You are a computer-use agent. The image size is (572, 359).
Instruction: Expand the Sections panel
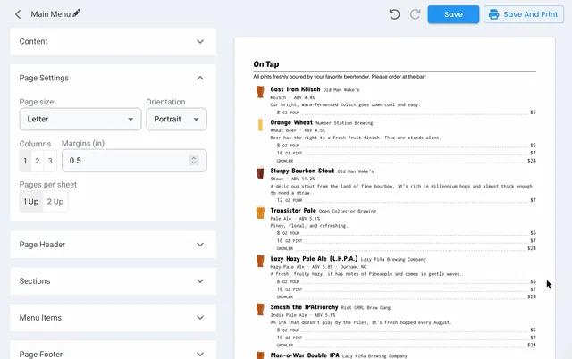pyautogui.click(x=114, y=281)
